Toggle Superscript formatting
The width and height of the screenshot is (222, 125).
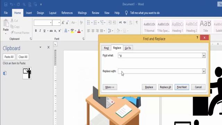[x=60, y=31]
